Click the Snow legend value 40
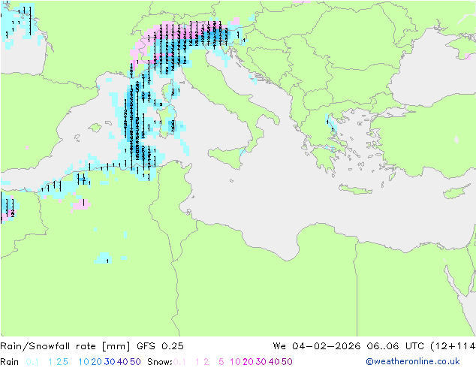 (274, 362)
